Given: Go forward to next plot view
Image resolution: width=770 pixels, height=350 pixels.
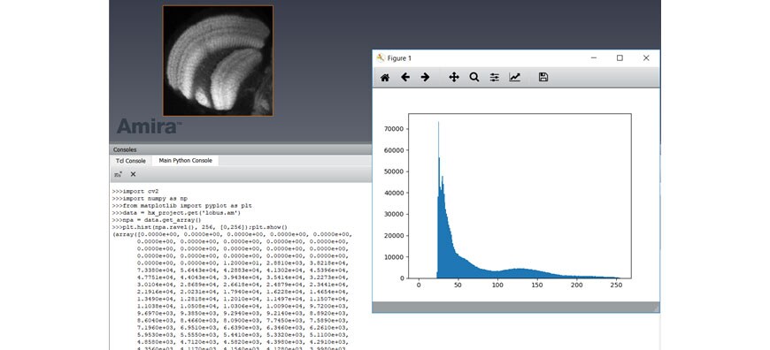Looking at the screenshot, I should 425,78.
